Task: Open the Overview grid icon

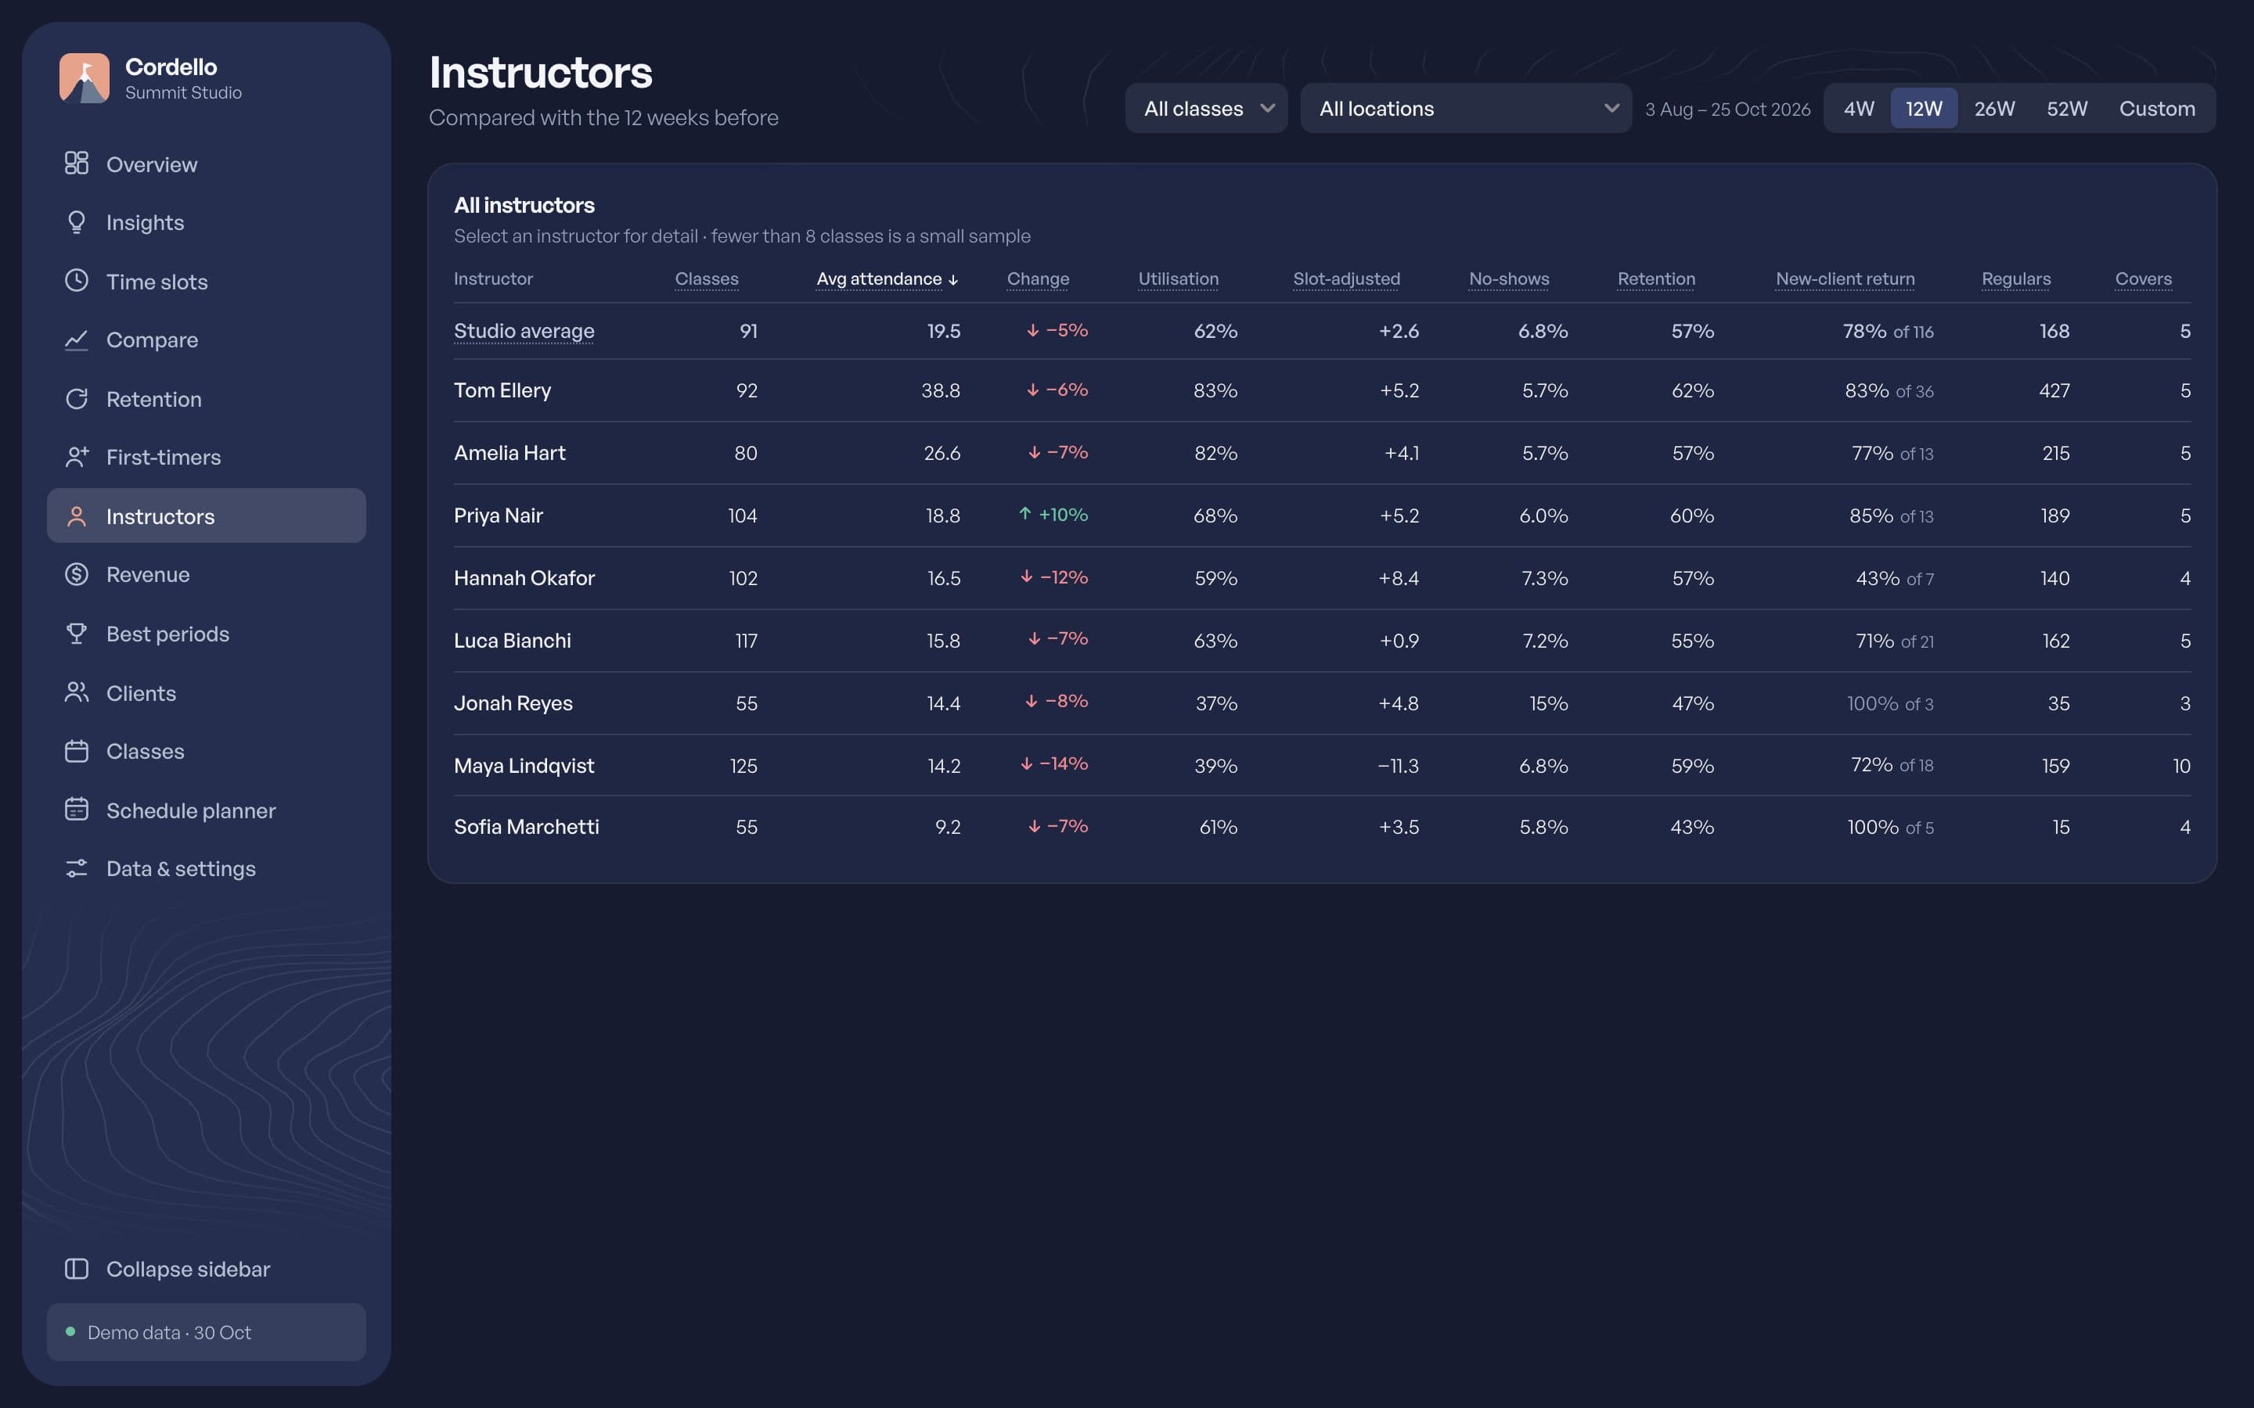Action: [77, 163]
